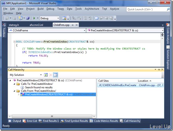
Task: Open the Error List tab
Action: coord(30,121)
